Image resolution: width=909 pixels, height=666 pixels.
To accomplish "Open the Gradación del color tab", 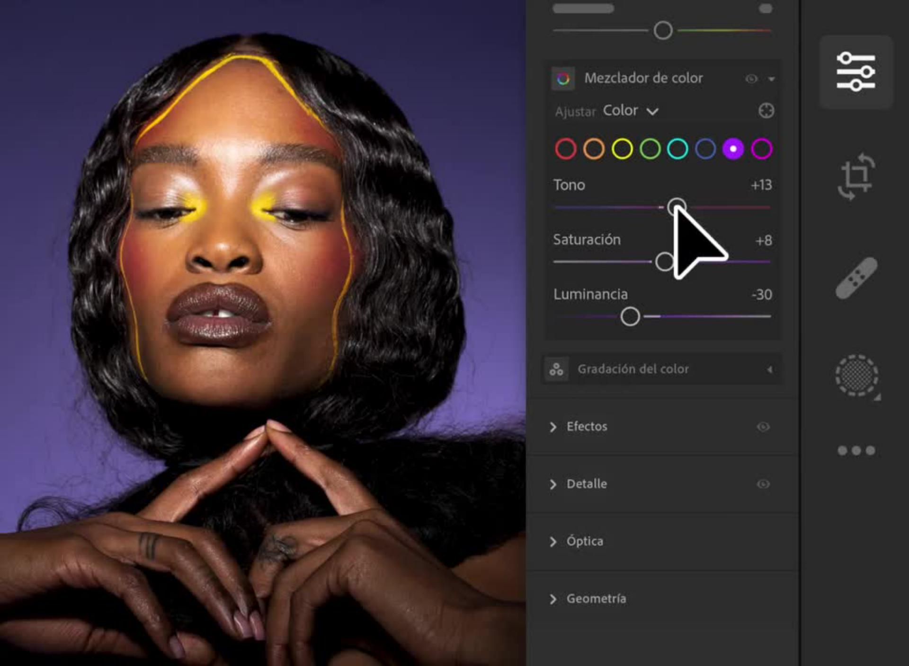I will click(633, 369).
